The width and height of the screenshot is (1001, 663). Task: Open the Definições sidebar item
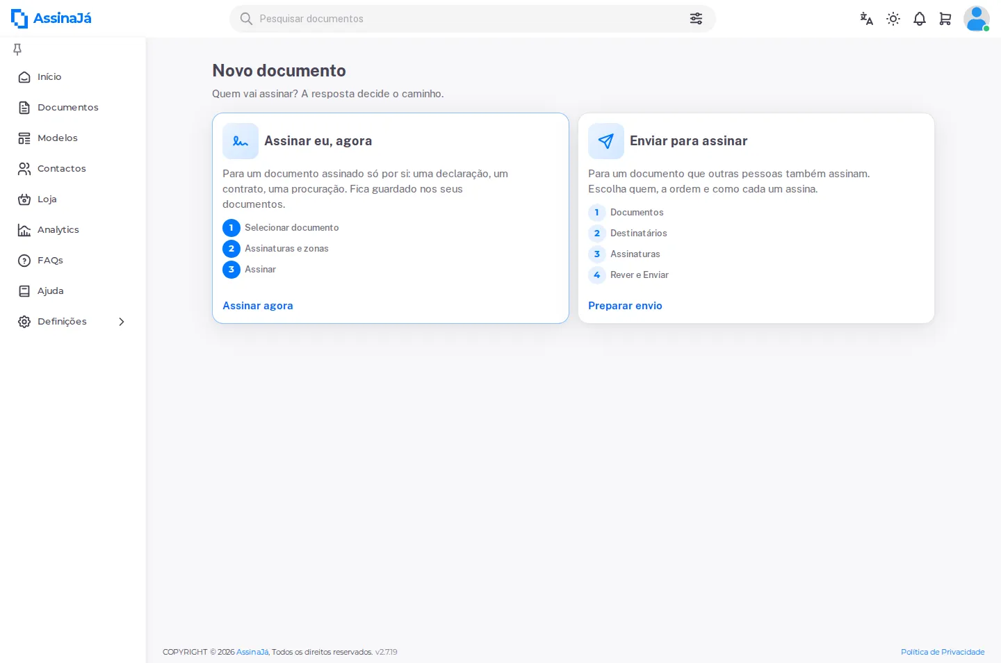click(x=73, y=322)
